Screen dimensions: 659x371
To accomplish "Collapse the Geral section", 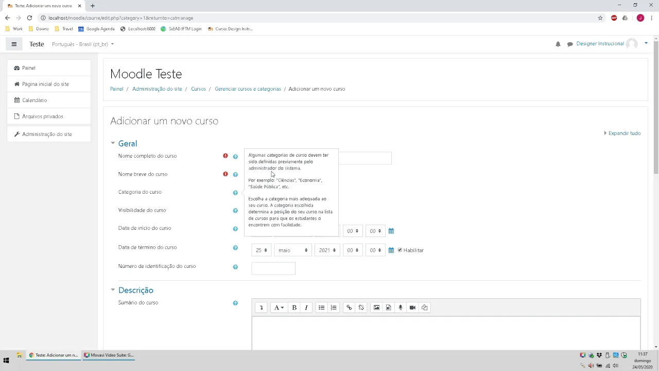I will [128, 144].
